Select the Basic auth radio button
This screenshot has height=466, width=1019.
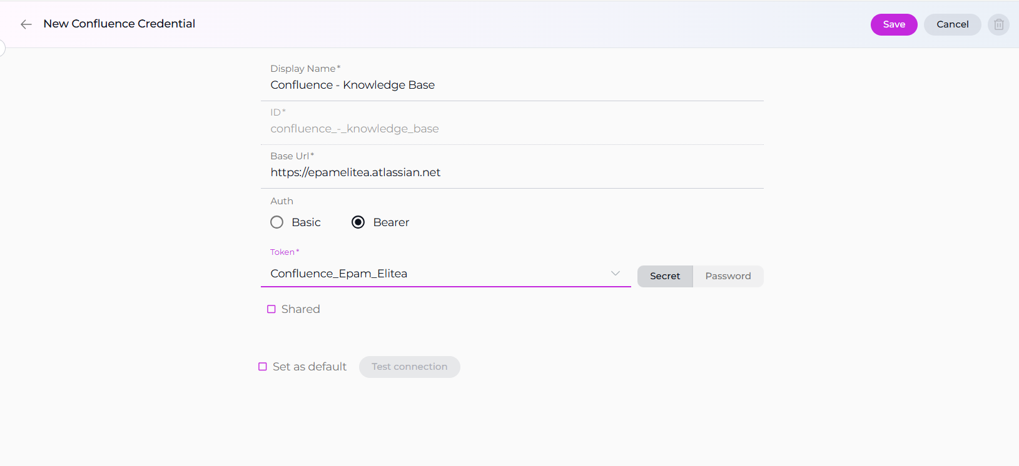[x=277, y=222]
